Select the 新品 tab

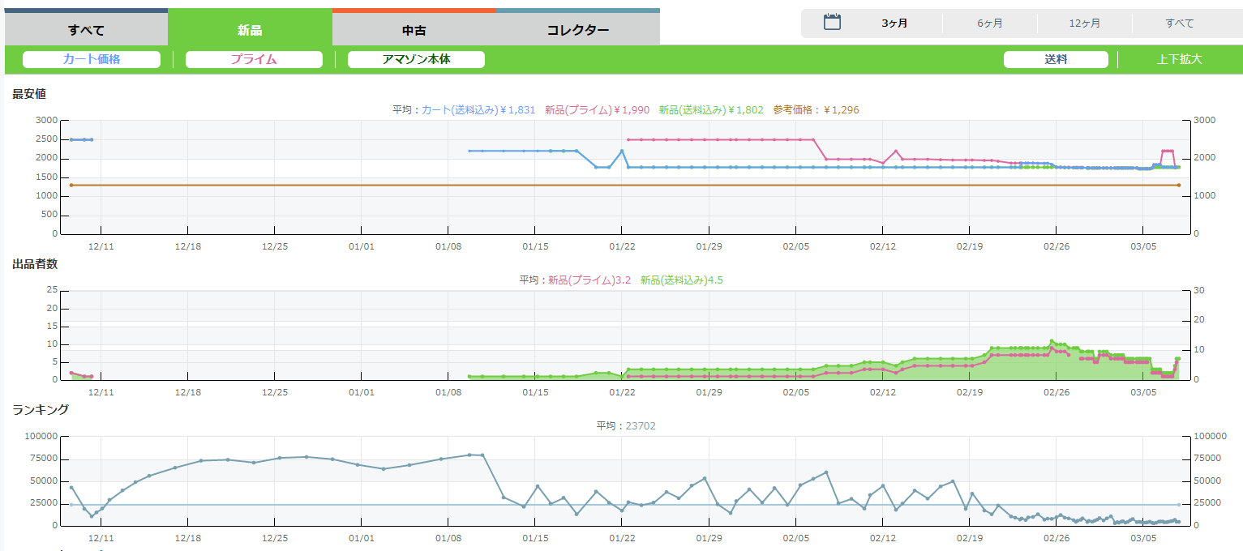[250, 31]
